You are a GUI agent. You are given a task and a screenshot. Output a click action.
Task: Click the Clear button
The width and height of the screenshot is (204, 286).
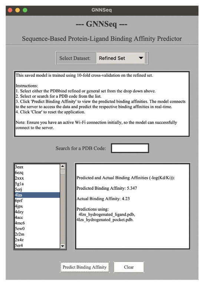(x=129, y=267)
